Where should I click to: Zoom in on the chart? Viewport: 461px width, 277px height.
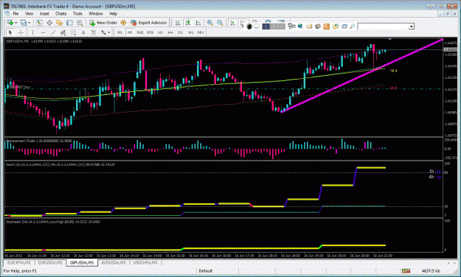tap(210, 23)
